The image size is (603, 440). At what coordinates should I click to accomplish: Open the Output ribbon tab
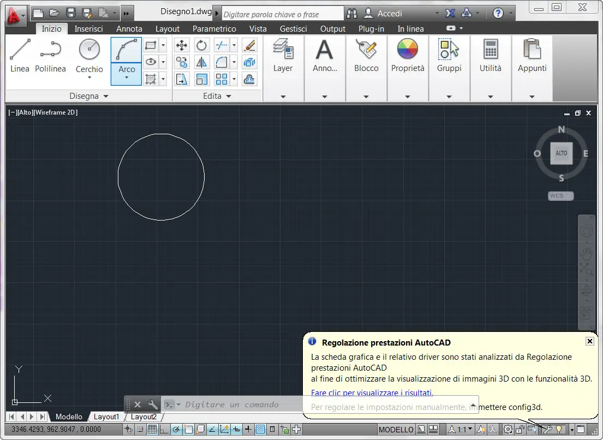(x=333, y=29)
